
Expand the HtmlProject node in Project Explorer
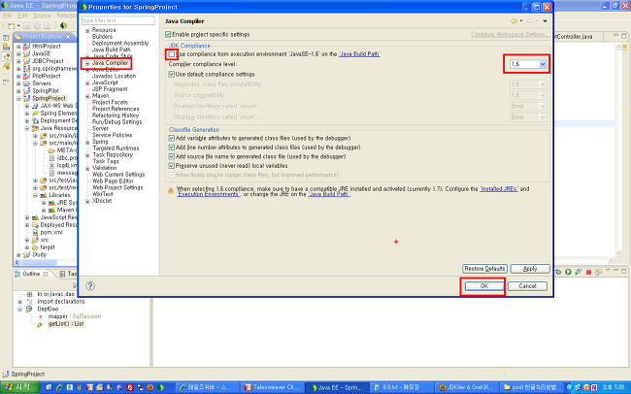18,47
